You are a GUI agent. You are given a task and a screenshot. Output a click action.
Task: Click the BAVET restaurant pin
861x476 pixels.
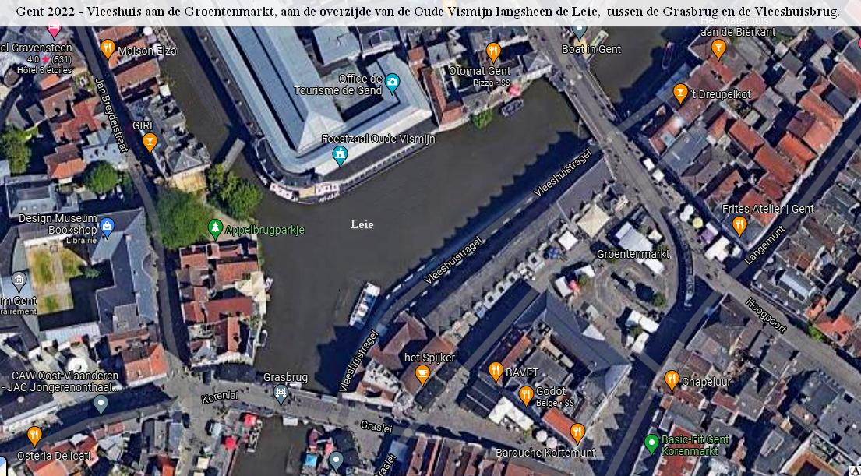(496, 372)
